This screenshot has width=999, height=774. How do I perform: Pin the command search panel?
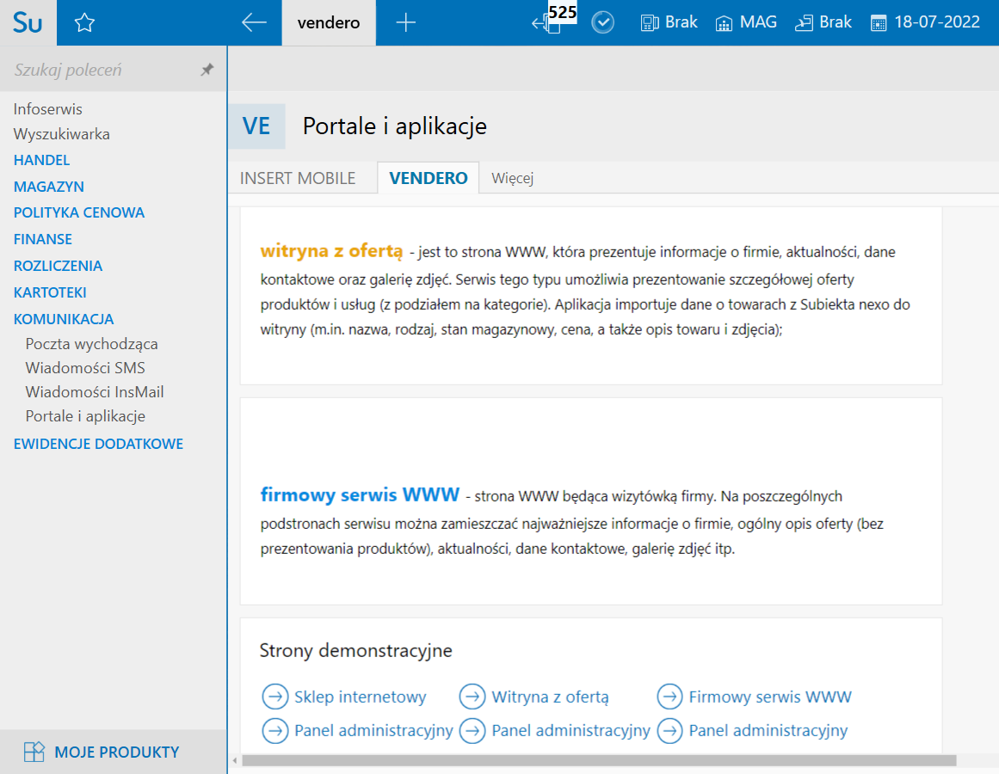point(207,70)
